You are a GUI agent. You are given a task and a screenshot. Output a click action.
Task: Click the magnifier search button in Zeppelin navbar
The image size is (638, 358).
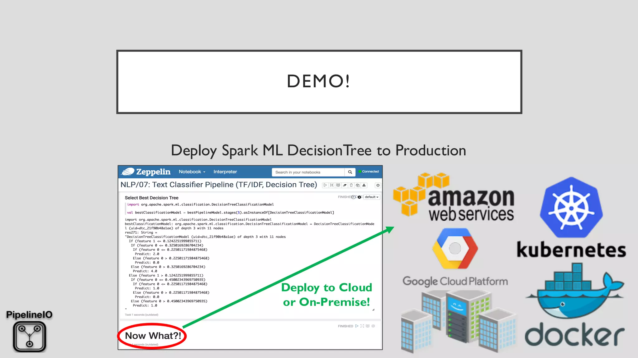click(350, 172)
